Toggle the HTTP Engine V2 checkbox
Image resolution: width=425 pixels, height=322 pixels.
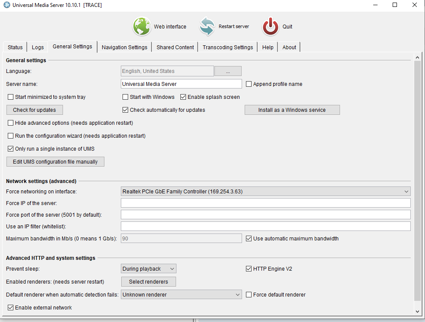click(249, 269)
